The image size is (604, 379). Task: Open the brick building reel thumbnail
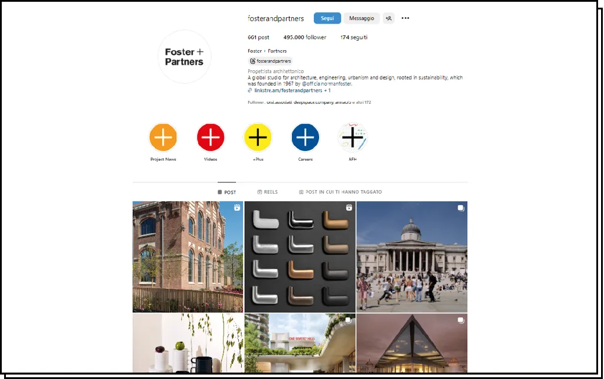tap(188, 257)
